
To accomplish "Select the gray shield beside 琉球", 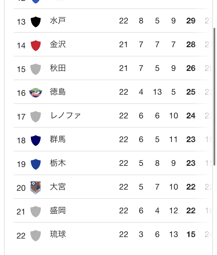I will coord(36,235).
